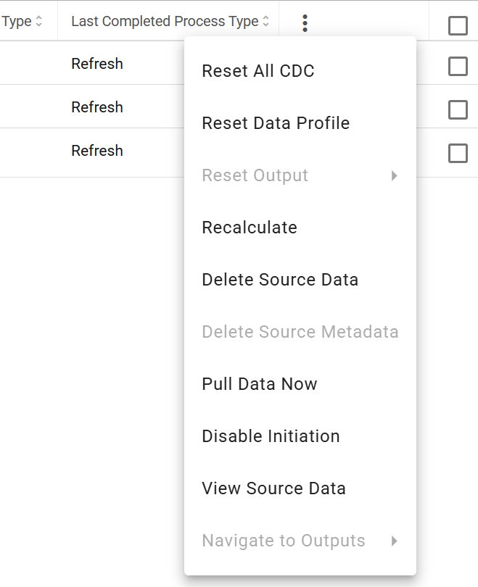Check the second Refresh row checkbox
Image resolution: width=478 pixels, height=587 pixels.
point(458,109)
